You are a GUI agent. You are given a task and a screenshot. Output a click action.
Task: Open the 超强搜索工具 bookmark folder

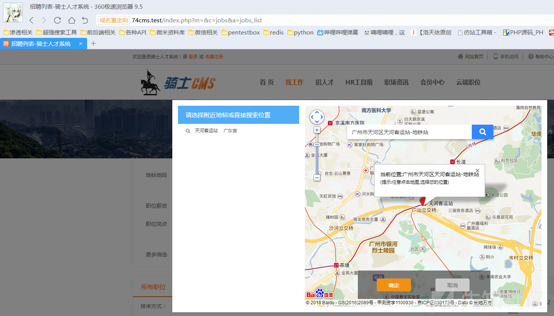click(x=56, y=33)
